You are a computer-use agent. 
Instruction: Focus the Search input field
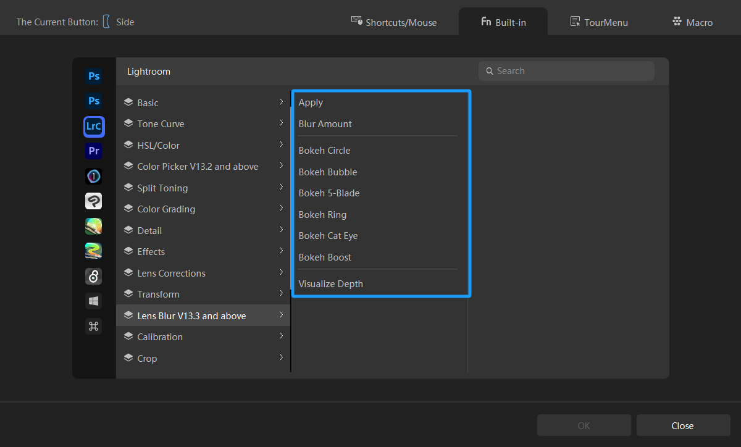coord(566,71)
